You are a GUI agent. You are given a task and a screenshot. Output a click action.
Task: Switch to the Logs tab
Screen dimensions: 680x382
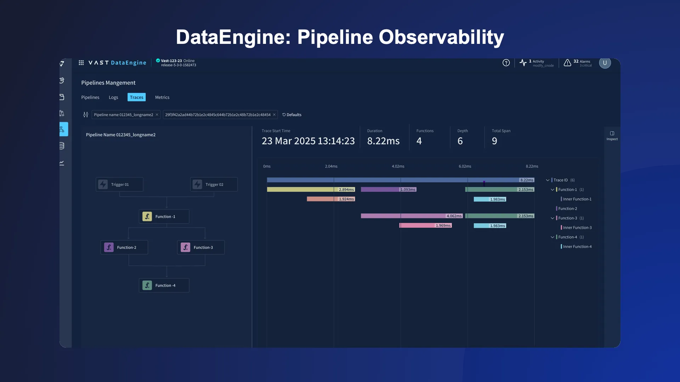pos(113,97)
